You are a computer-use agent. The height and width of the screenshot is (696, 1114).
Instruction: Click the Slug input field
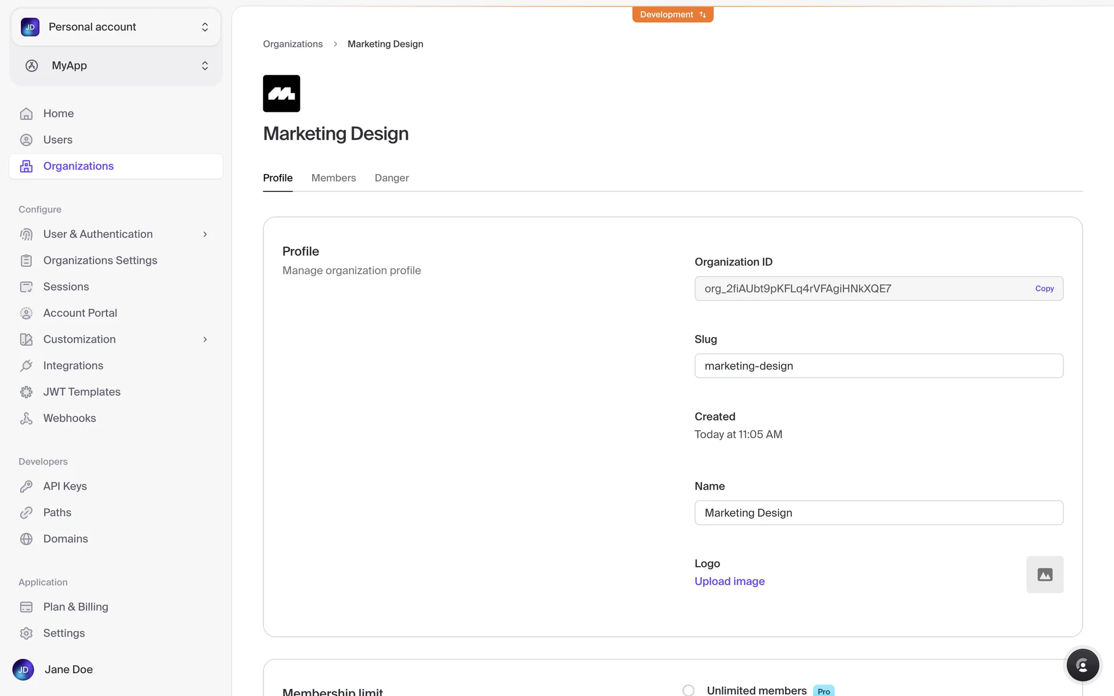pos(878,366)
